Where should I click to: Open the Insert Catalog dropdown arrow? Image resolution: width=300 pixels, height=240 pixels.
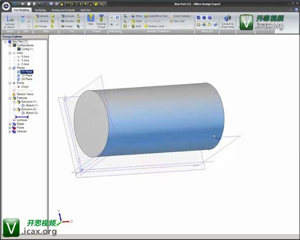pyautogui.click(x=192, y=16)
